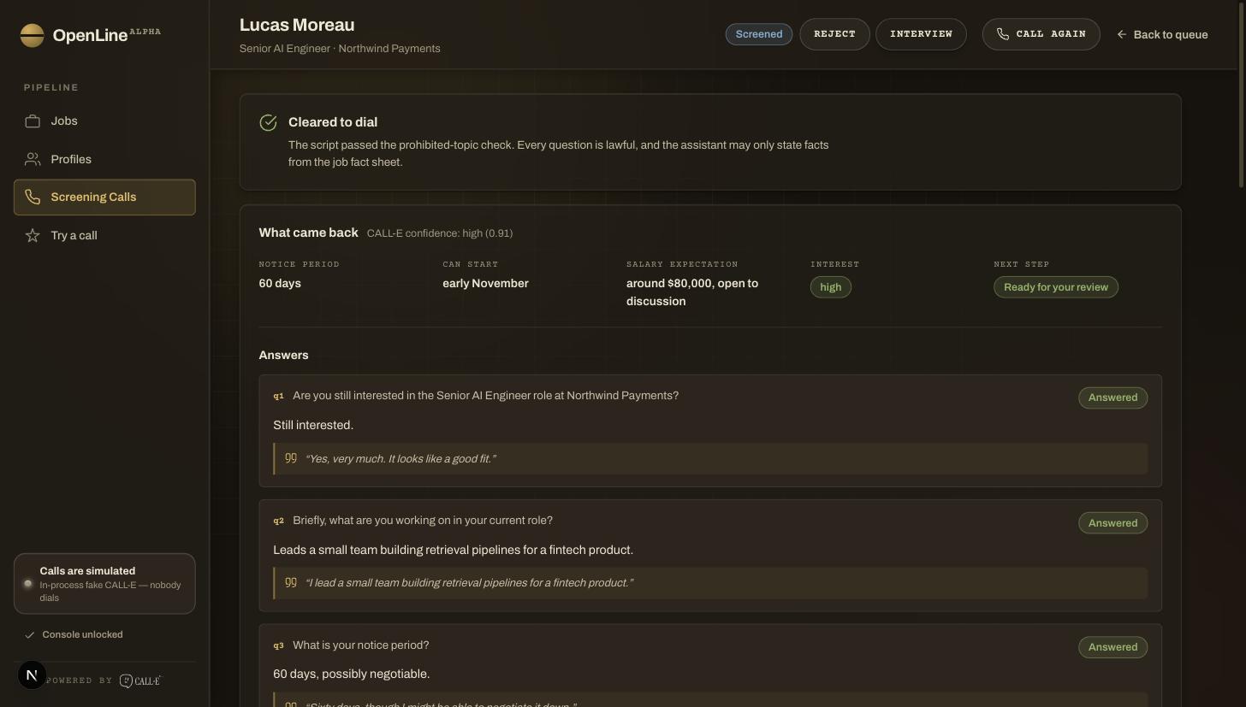Image resolution: width=1246 pixels, height=707 pixels.
Task: Click the phone icon in Call Again
Action: point(1003,34)
